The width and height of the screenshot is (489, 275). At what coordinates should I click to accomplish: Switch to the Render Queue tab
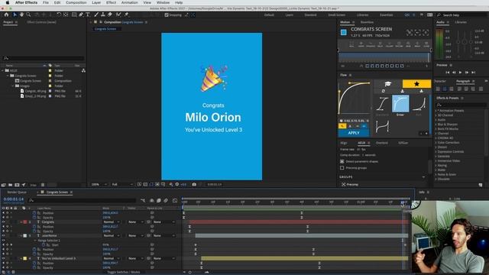coord(17,192)
